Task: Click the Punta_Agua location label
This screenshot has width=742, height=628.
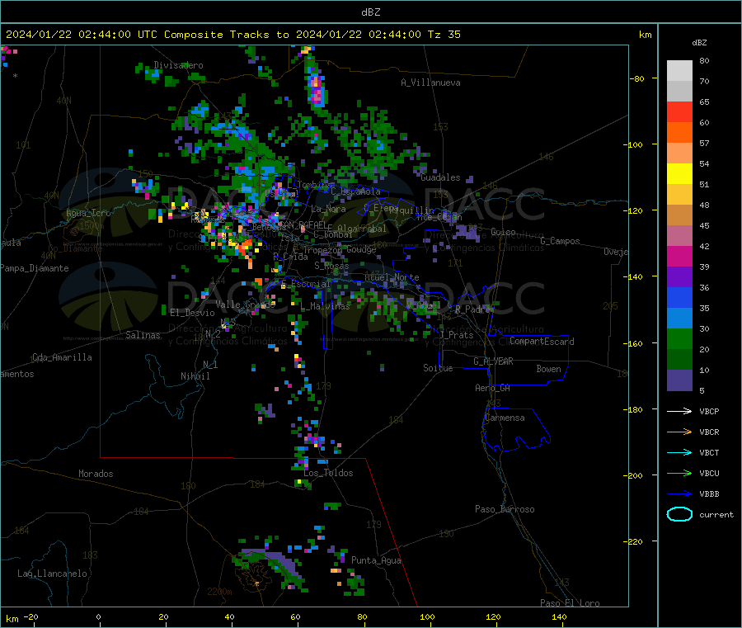Action: point(376,560)
